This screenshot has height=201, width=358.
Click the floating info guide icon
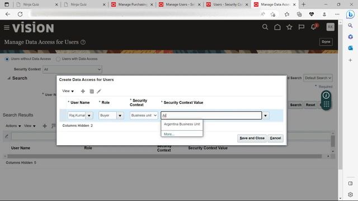pyautogui.click(x=326, y=95)
